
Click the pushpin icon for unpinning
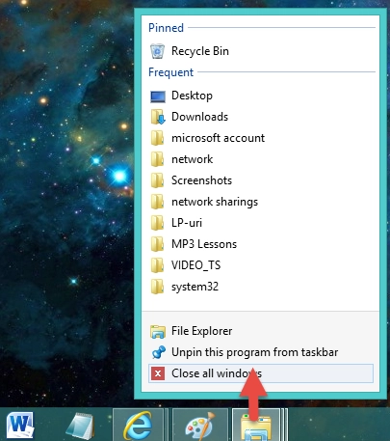pos(158,352)
